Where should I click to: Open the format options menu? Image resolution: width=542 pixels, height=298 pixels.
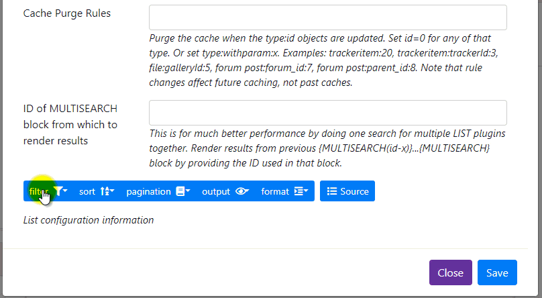coord(285,191)
